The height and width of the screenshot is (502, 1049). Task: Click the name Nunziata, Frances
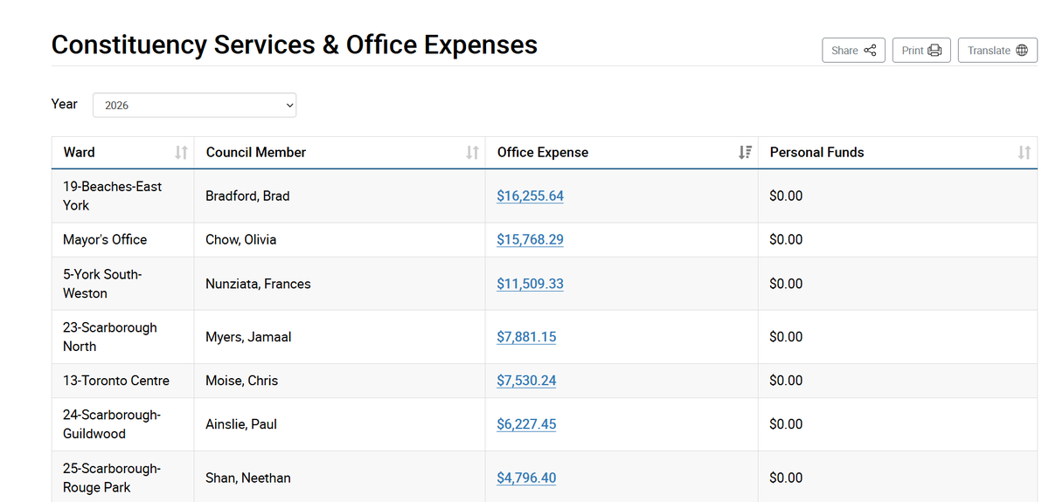[258, 284]
